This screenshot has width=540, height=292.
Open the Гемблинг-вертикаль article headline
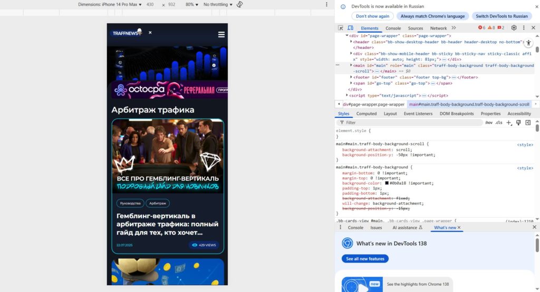click(167, 224)
